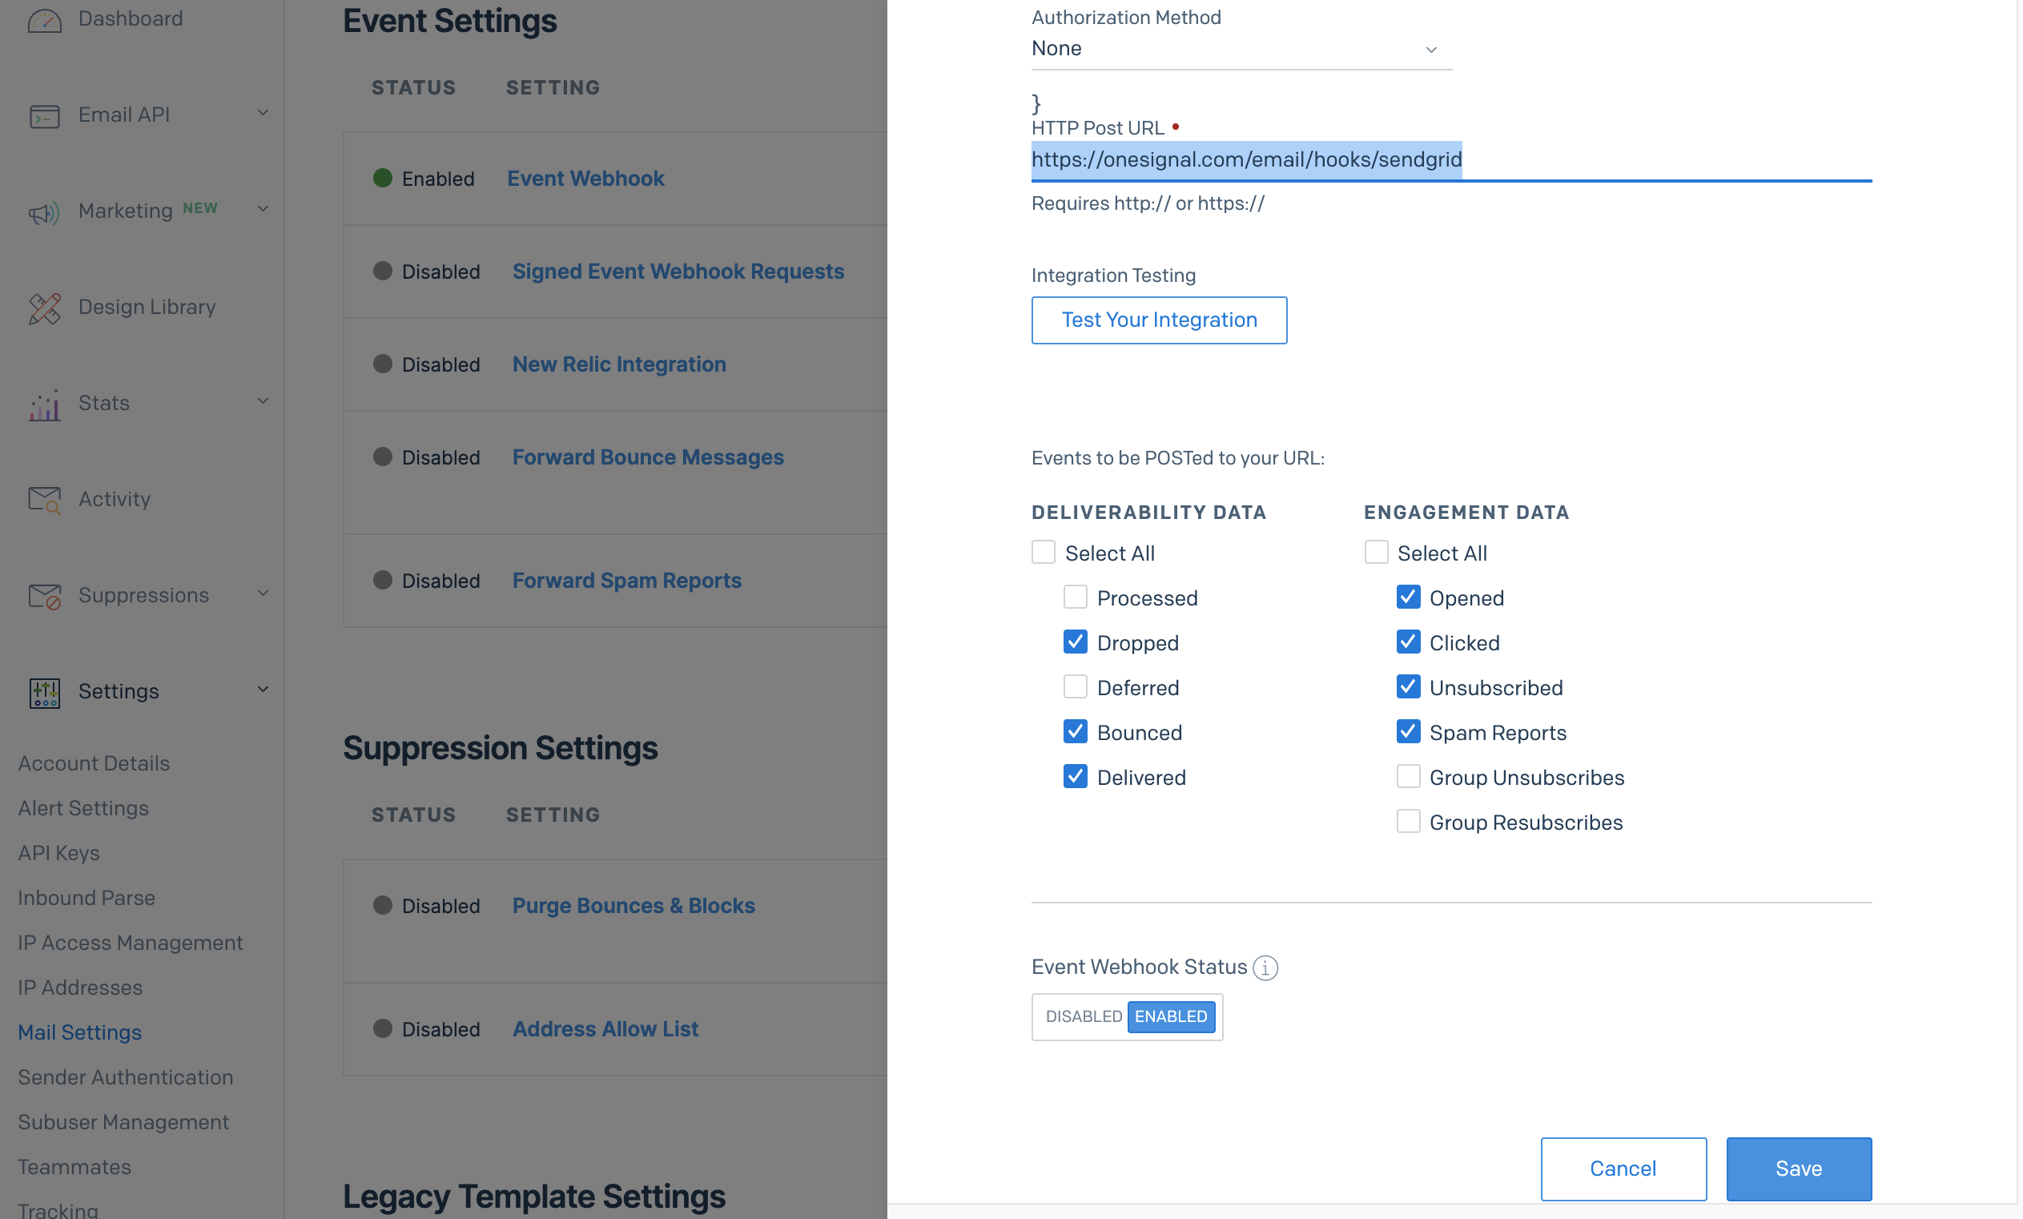
Task: Expand the Email API sidebar chevron
Action: pyautogui.click(x=263, y=113)
